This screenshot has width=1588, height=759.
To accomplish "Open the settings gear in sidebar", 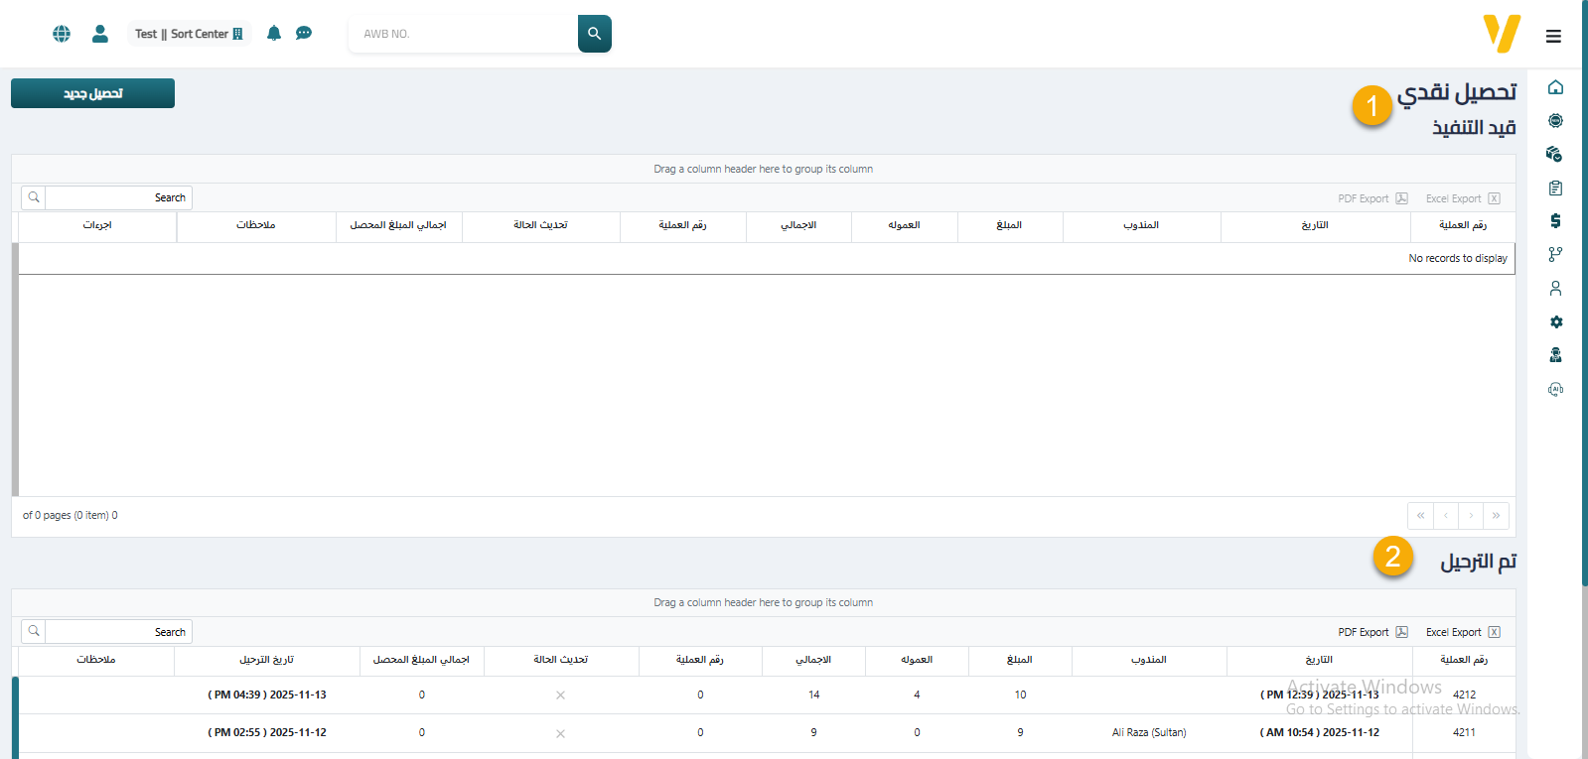I will [1555, 322].
